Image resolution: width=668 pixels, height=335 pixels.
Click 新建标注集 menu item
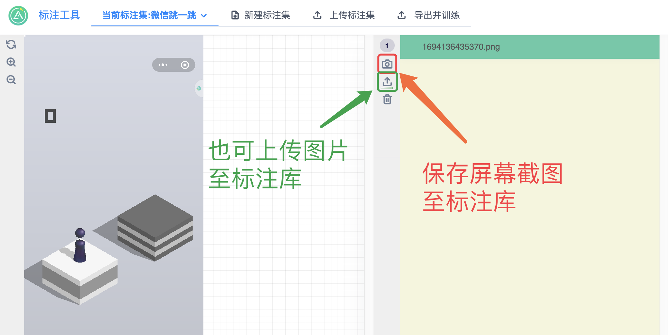coord(261,15)
